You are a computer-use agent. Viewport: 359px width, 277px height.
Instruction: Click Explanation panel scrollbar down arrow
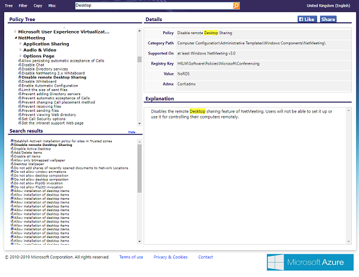click(348, 242)
